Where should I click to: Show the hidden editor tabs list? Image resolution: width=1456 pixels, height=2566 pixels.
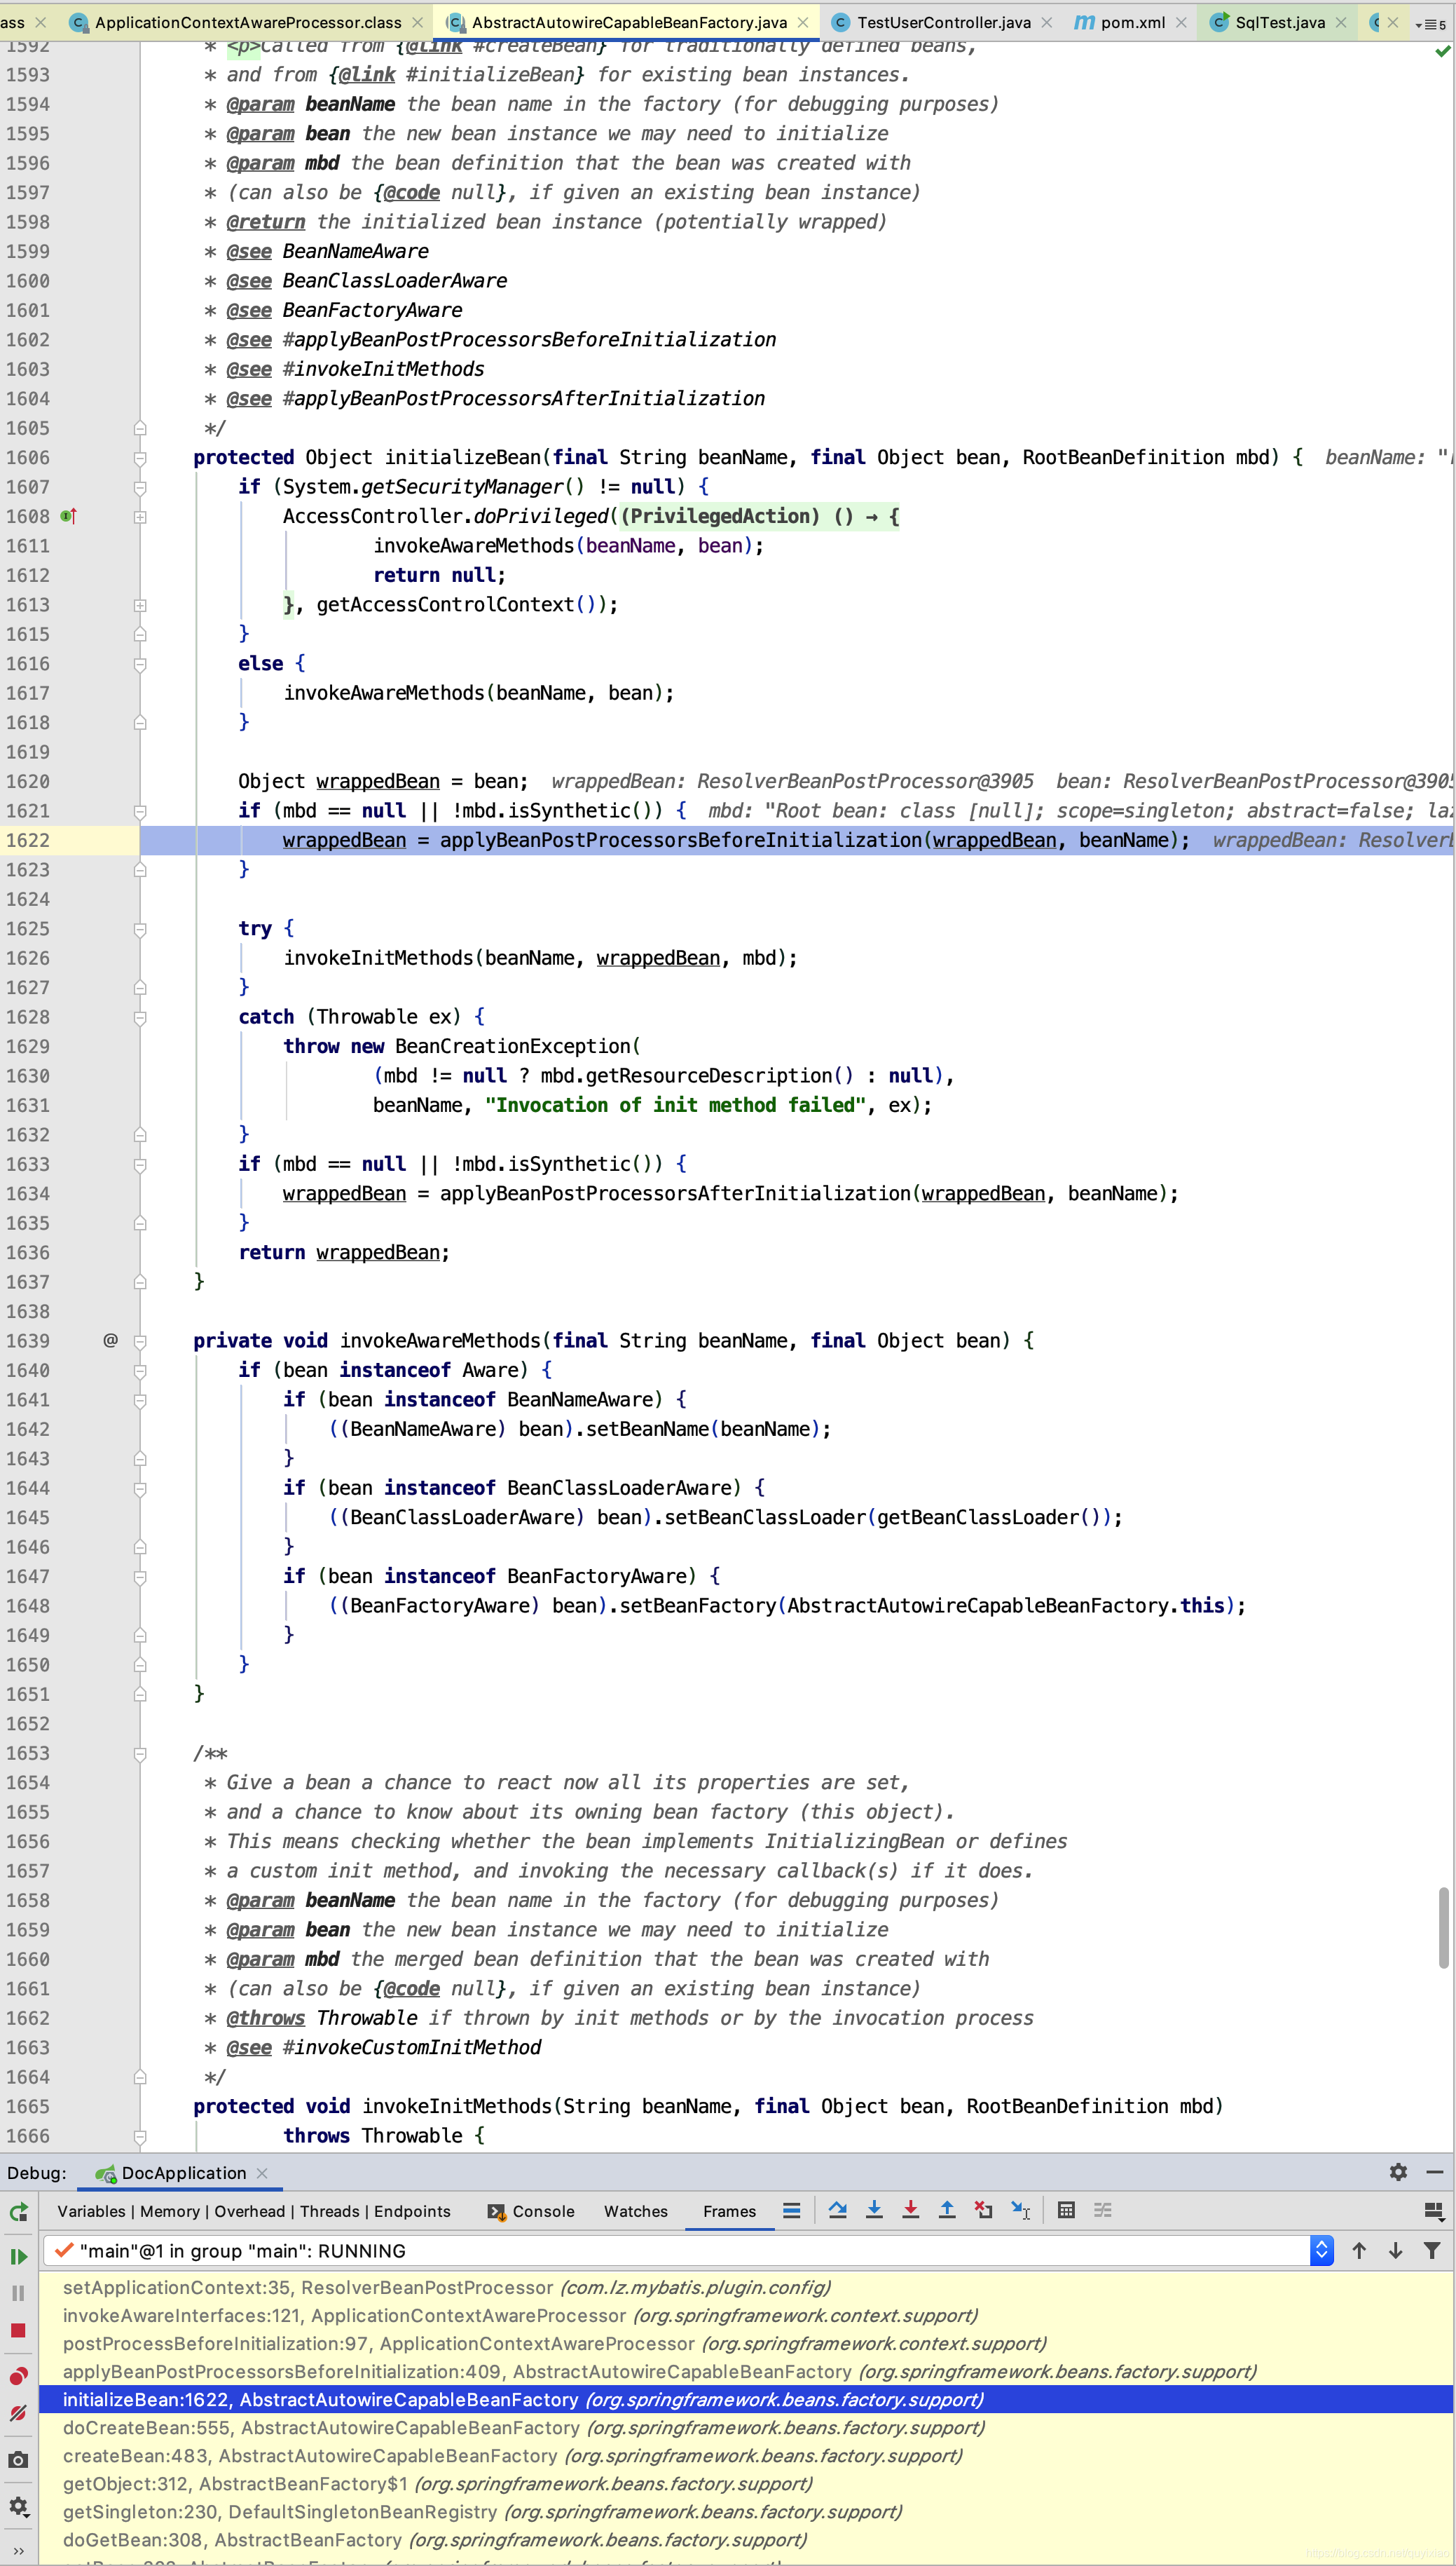point(1431,23)
